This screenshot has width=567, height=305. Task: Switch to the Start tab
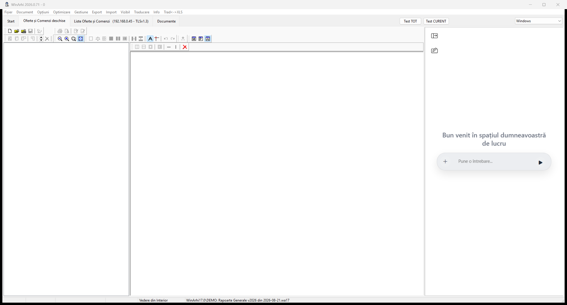coord(11,21)
